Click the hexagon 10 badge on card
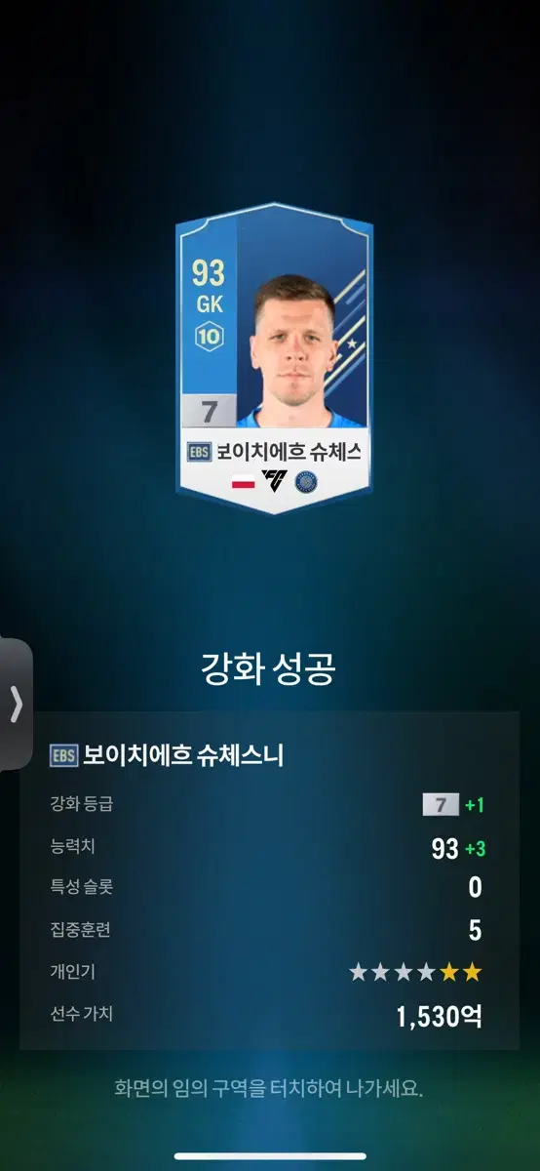 pyautogui.click(x=209, y=338)
